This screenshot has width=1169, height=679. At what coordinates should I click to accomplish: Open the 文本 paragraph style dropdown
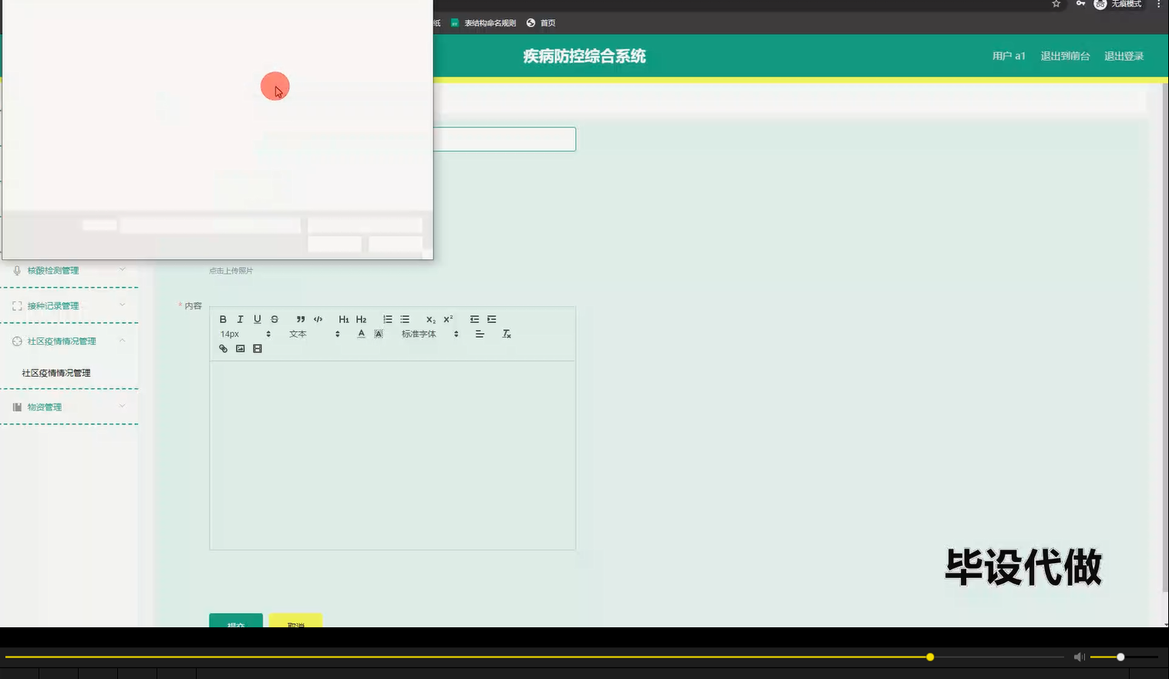pyautogui.click(x=314, y=334)
